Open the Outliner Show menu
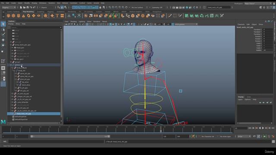 (18, 24)
